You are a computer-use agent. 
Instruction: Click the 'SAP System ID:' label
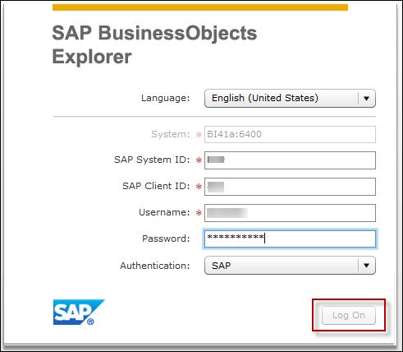tap(152, 160)
